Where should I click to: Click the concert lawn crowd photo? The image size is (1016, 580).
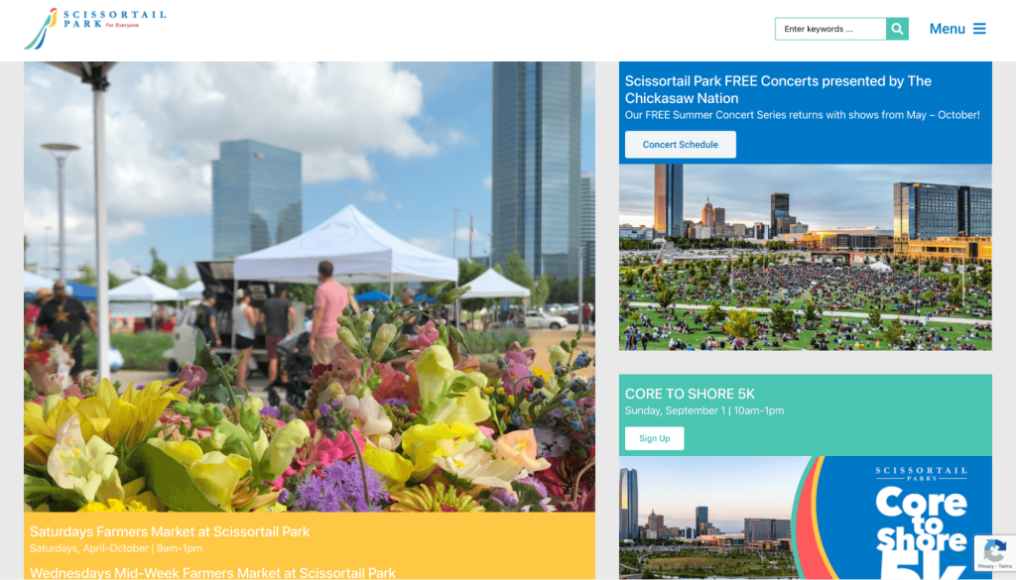pyautogui.click(x=806, y=258)
